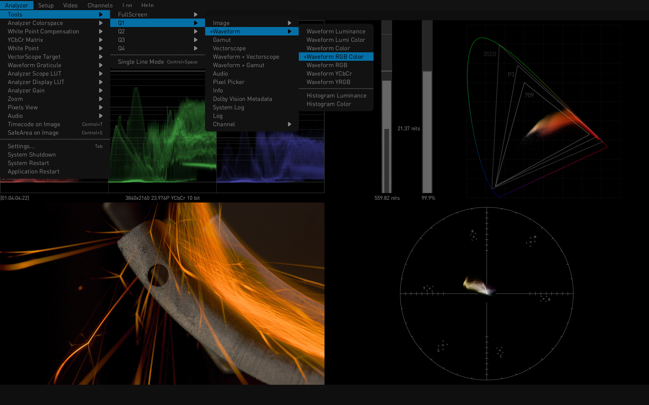This screenshot has height=405, width=649.
Task: Open the Channels menu
Action: coord(100,5)
